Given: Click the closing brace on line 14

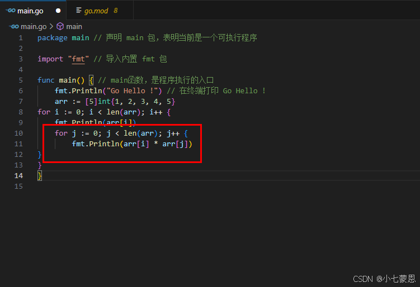Looking at the screenshot, I should click(x=40, y=175).
